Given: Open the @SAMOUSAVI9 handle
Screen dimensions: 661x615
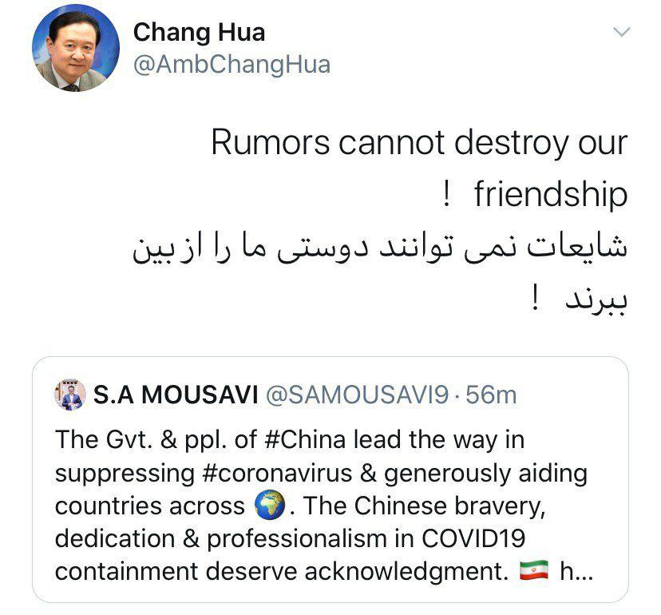Looking at the screenshot, I should 357,395.
